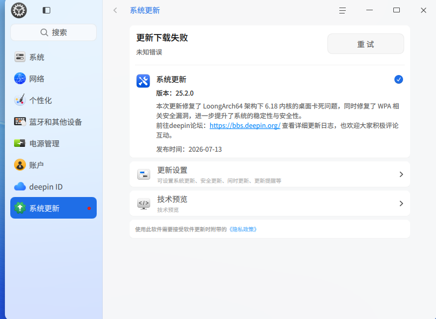The width and height of the screenshot is (436, 319).
Task: Click the 系统 sidebar icon
Action: [x=20, y=57]
